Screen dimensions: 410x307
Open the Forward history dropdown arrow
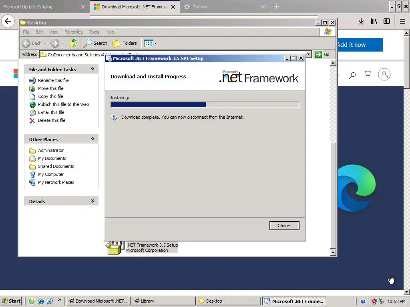click(64, 43)
